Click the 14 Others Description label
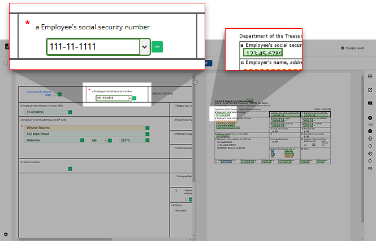The height and width of the screenshot is (241, 376). [x=181, y=211]
